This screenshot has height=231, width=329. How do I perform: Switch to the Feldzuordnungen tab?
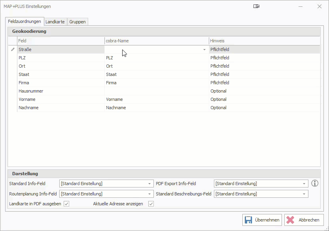[x=25, y=21]
